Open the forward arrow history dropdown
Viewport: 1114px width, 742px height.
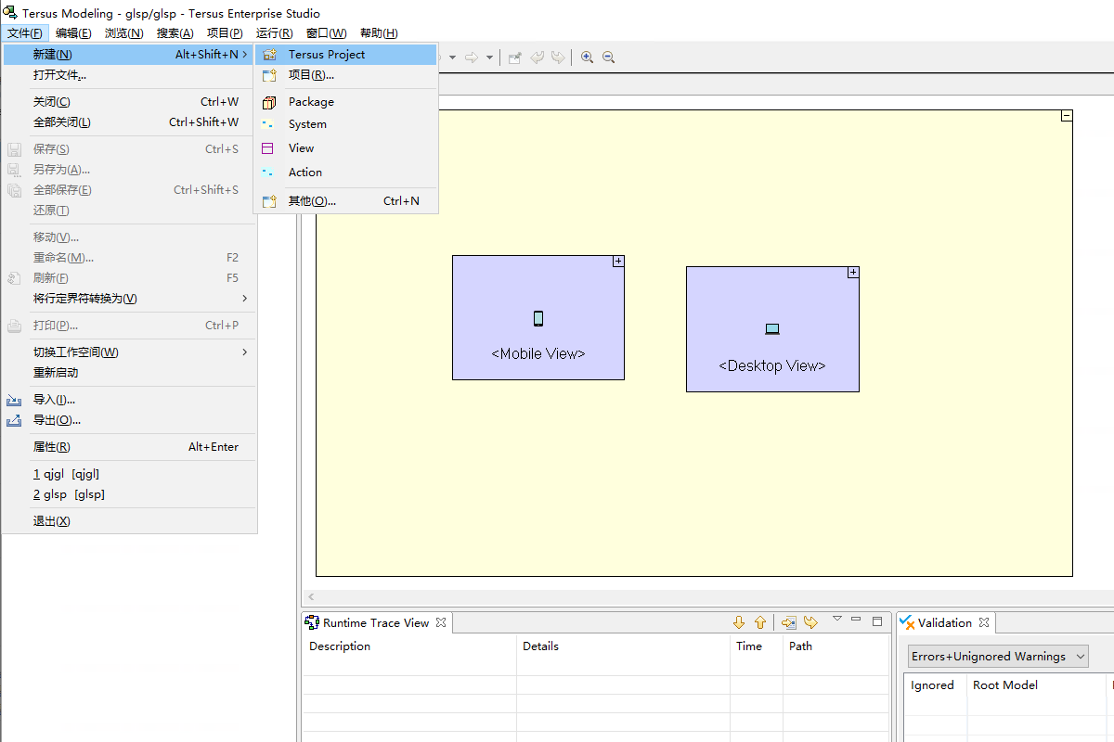(489, 58)
